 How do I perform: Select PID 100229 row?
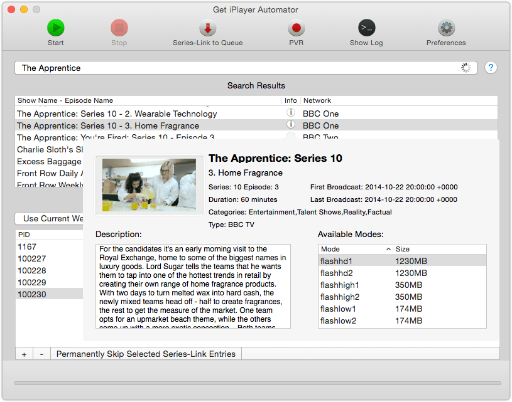(x=49, y=282)
